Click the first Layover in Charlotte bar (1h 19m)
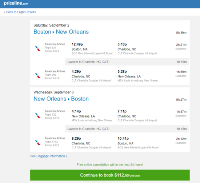200x183 pixels. point(127,62)
